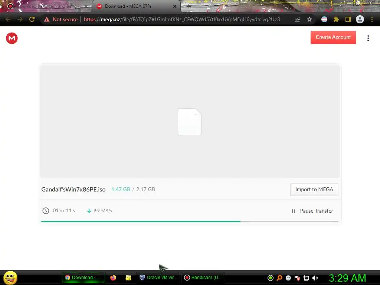The width and height of the screenshot is (380, 285).
Task: Go back in browser history
Action: (8, 19)
